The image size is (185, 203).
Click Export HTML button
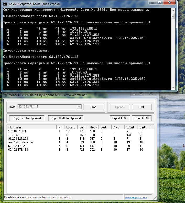tap(142, 118)
